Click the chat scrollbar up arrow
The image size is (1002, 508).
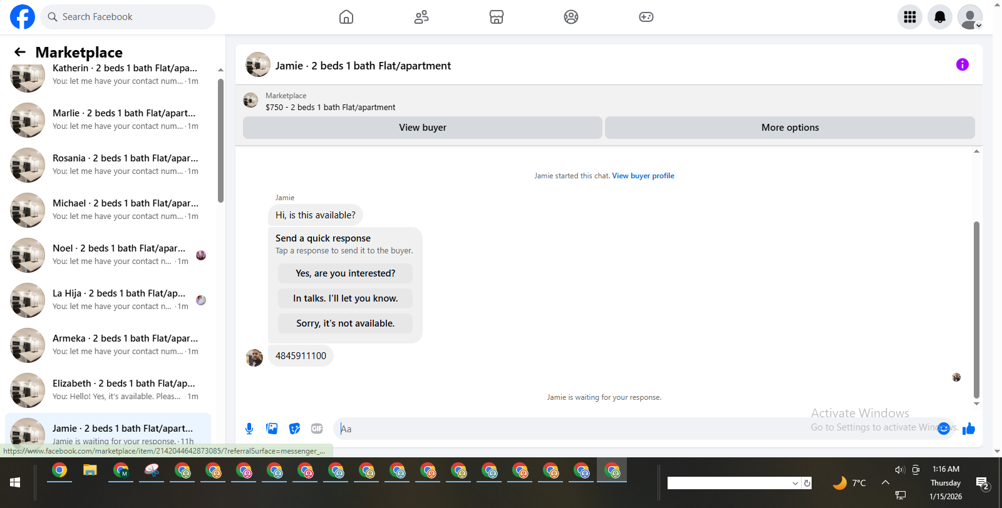(x=976, y=151)
